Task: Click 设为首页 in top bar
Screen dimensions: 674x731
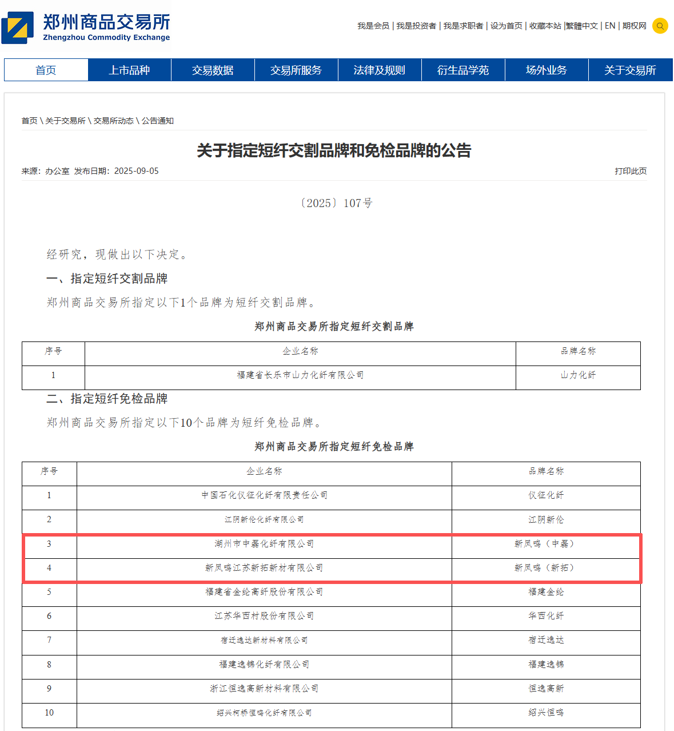Action: pyautogui.click(x=506, y=26)
